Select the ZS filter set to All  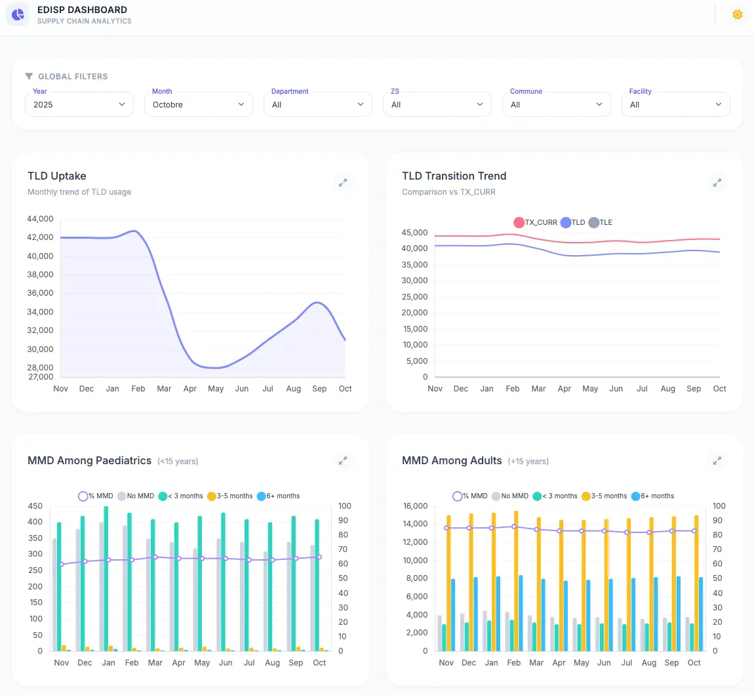(x=437, y=104)
